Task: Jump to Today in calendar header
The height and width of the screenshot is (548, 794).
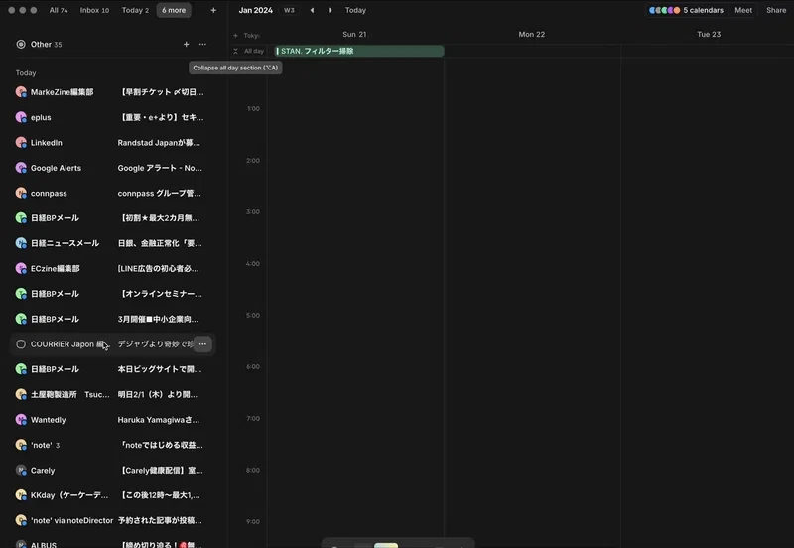Action: [x=355, y=10]
